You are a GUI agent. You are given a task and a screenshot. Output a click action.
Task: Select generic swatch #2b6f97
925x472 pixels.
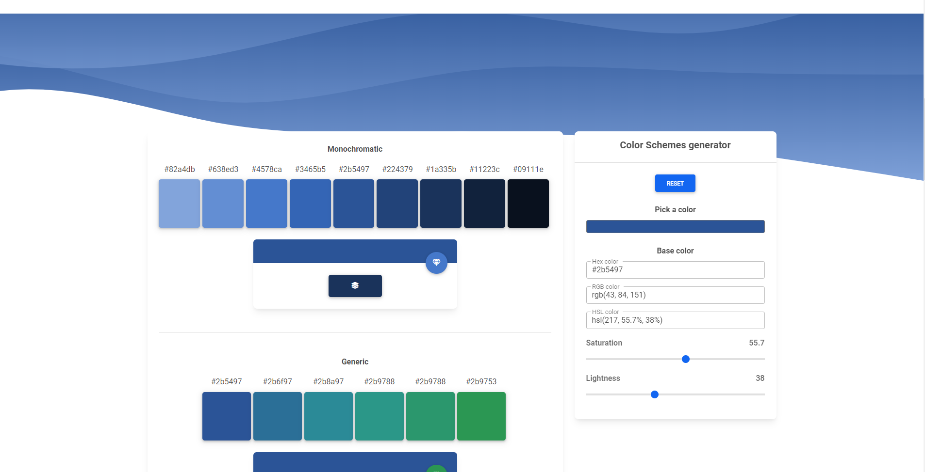point(278,416)
